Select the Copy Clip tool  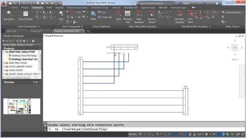click(105, 17)
